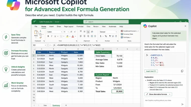Click Ask Copilot input field
The image size is (191, 107).
165,102
